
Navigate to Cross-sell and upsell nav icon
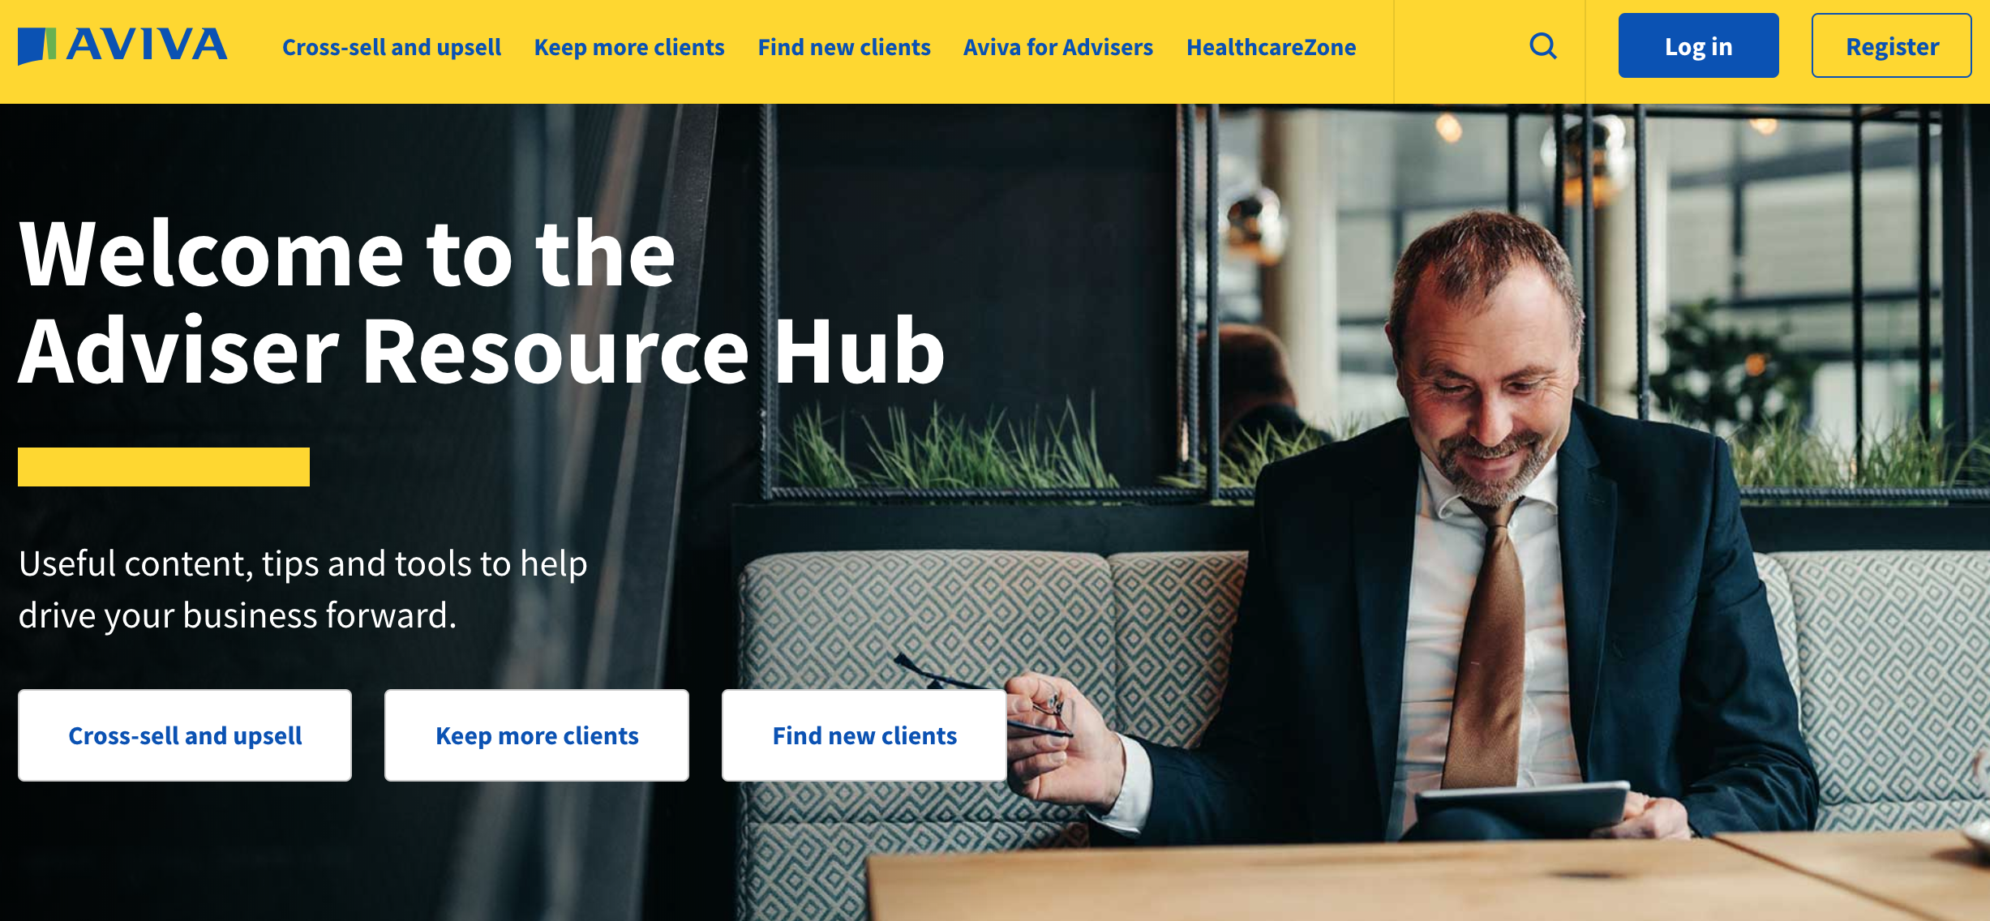click(x=392, y=47)
